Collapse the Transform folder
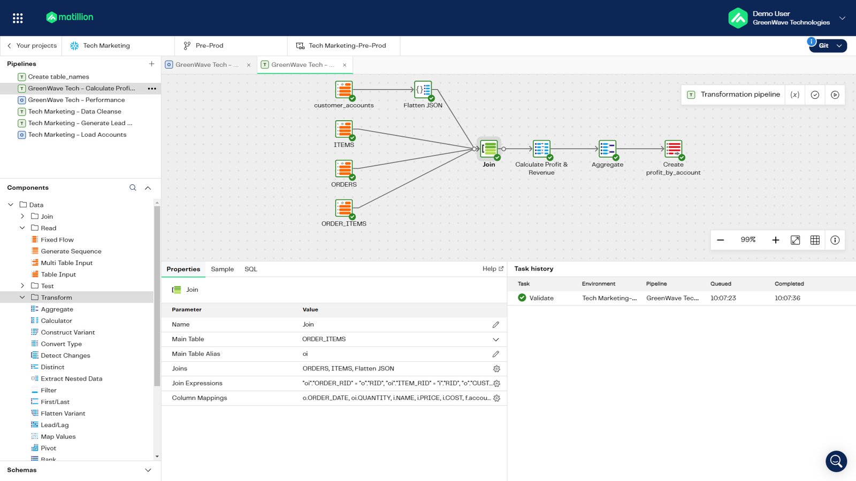 (x=22, y=298)
